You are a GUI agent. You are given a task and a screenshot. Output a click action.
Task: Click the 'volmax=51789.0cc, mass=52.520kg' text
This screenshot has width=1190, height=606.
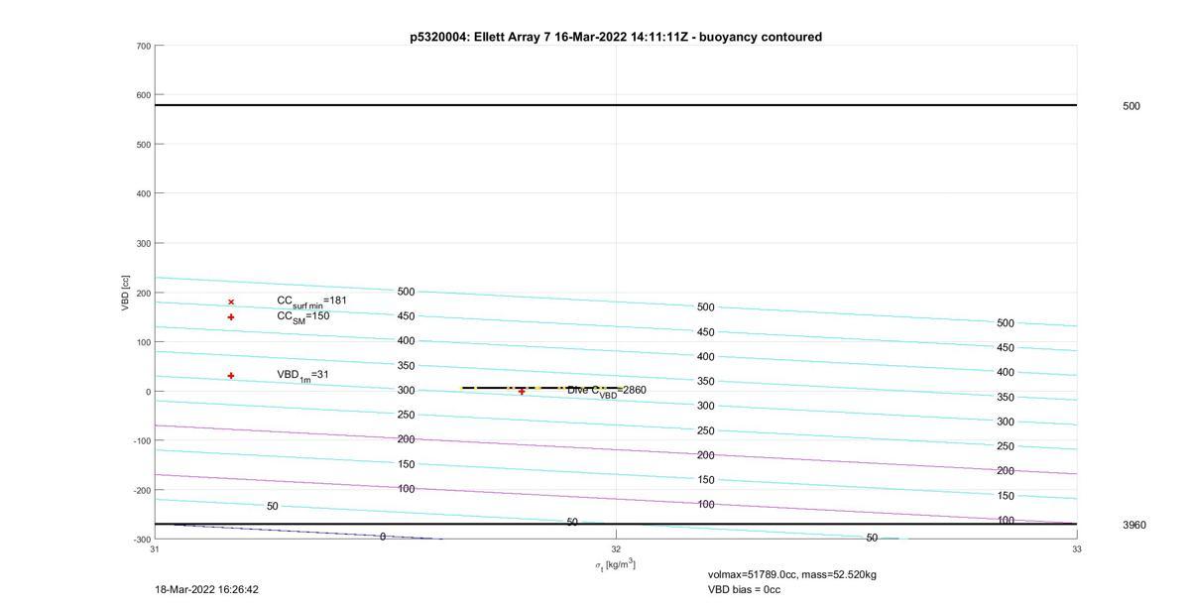tap(791, 574)
